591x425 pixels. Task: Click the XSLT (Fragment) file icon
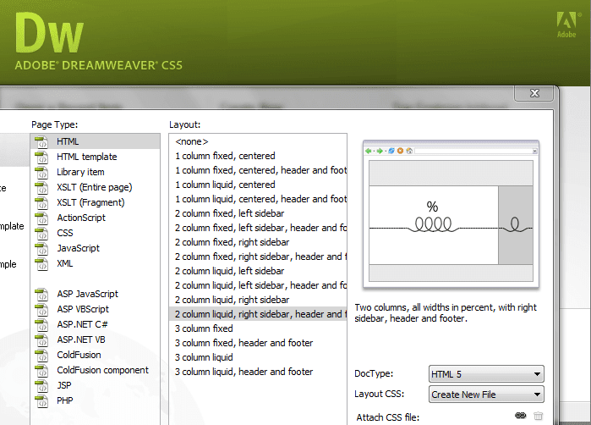[41, 202]
